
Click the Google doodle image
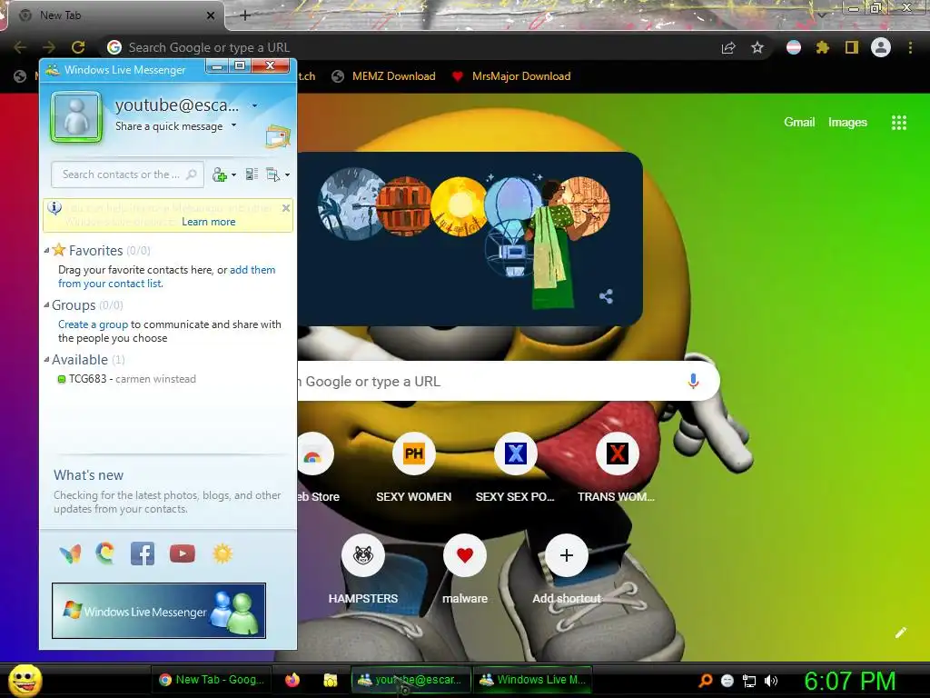pos(470,239)
